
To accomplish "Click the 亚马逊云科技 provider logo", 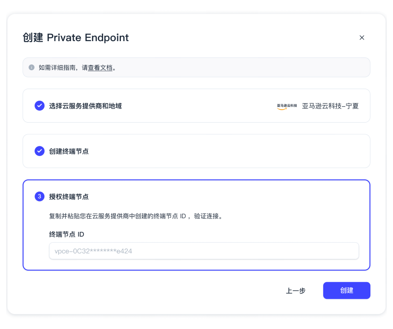I will 286,106.
